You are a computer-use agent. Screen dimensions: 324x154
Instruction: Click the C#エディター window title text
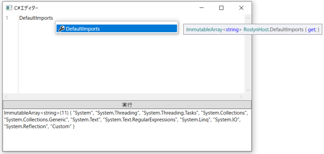click(26, 8)
